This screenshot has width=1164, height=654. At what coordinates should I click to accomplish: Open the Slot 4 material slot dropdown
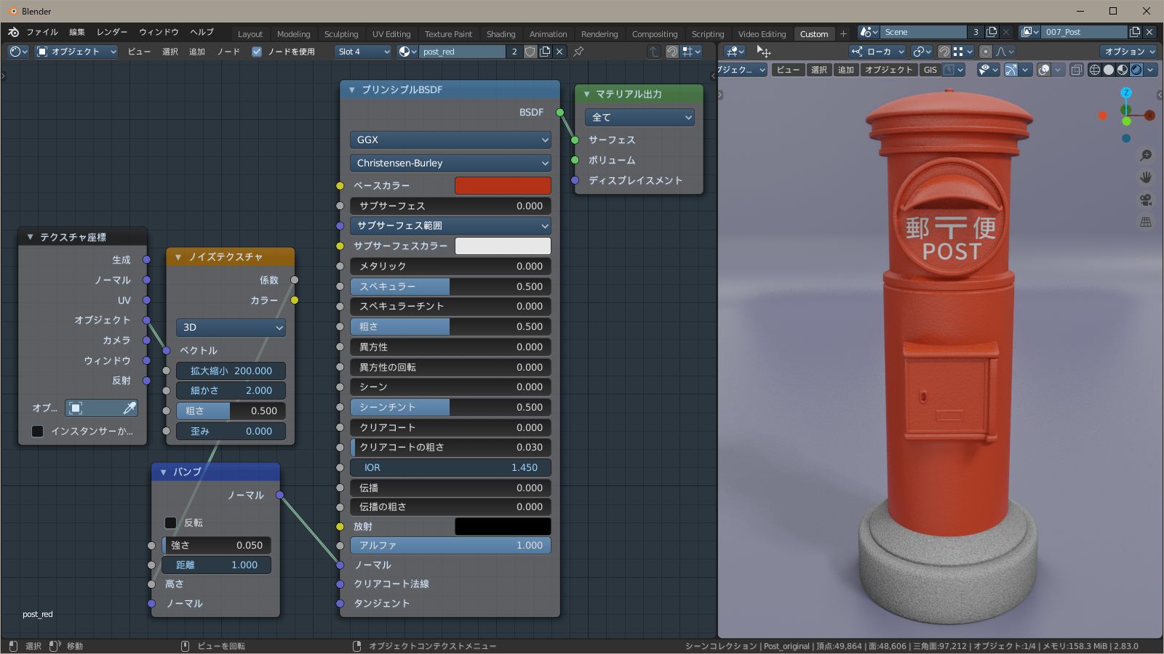[364, 52]
